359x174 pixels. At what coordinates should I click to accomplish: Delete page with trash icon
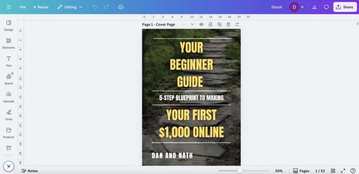click(x=228, y=24)
